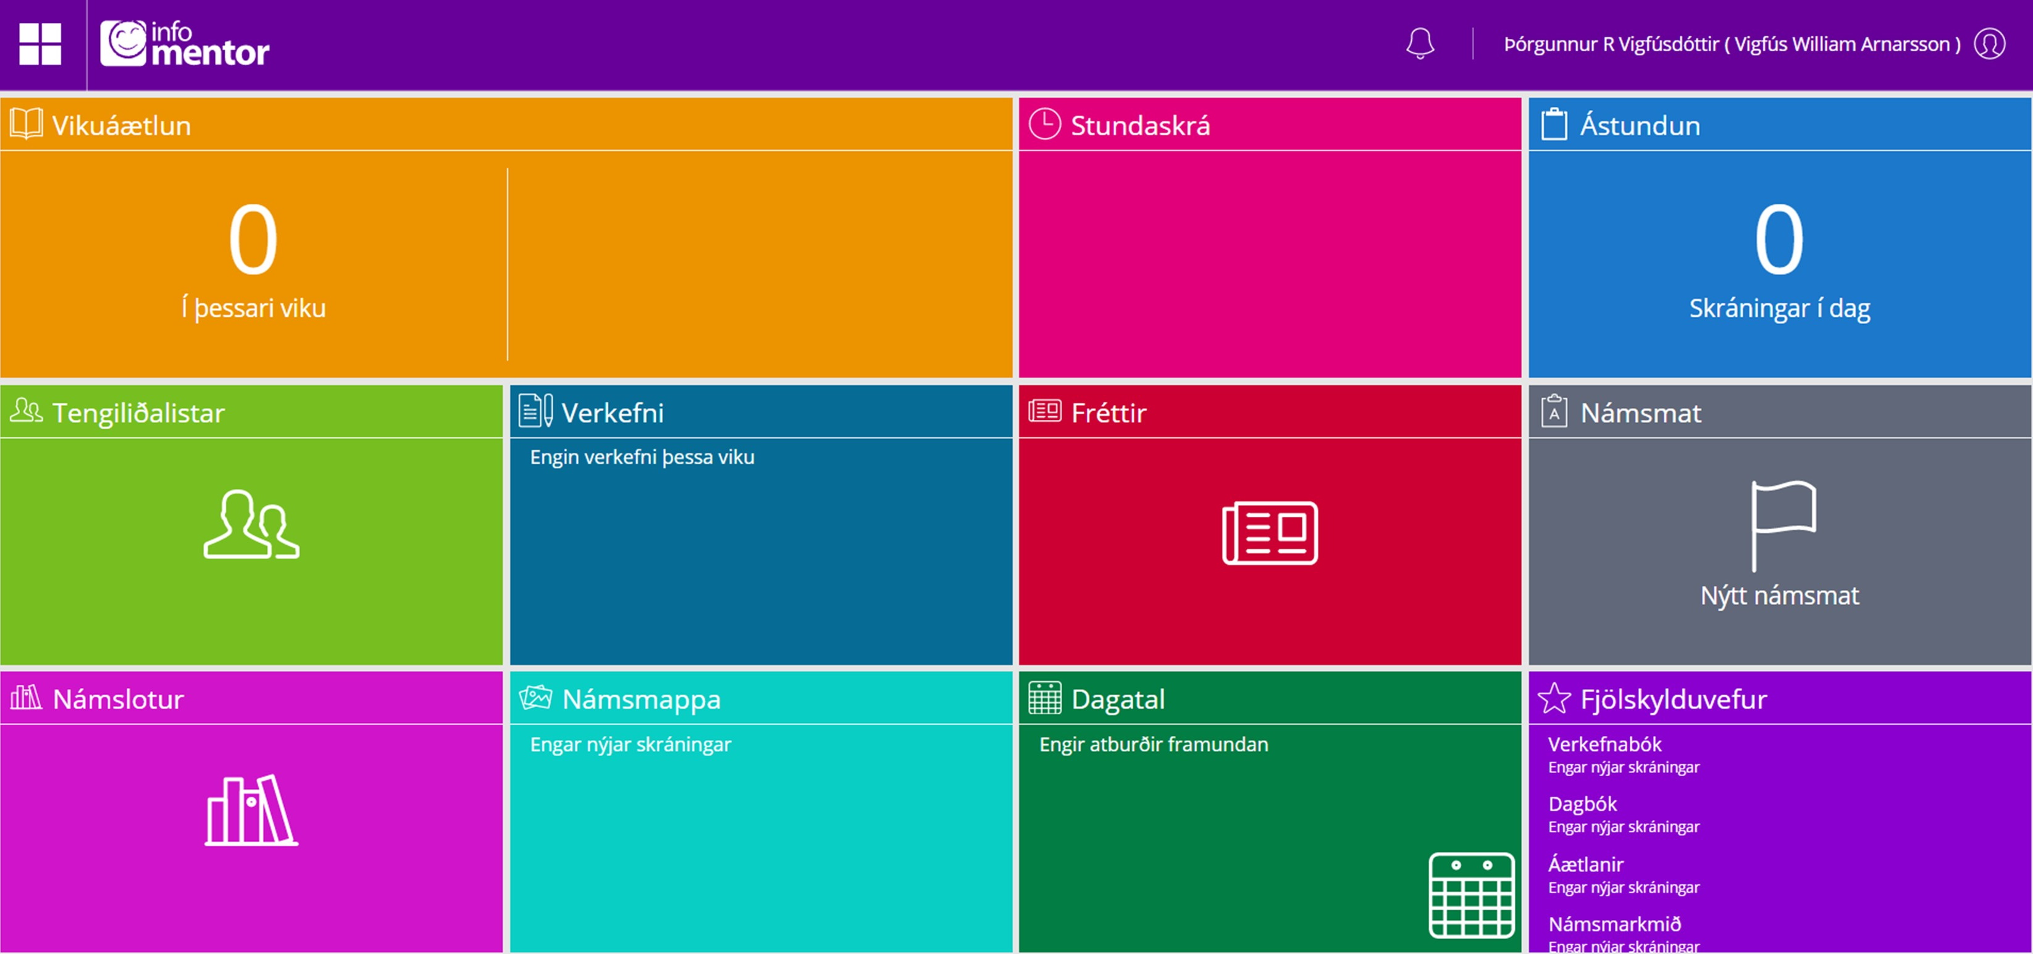Click the Fjölskylduvefur star icon
The height and width of the screenshot is (954, 2033).
point(1554,698)
